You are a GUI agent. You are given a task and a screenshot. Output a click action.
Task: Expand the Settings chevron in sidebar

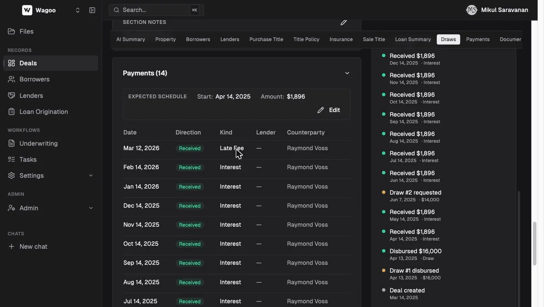[x=91, y=176]
